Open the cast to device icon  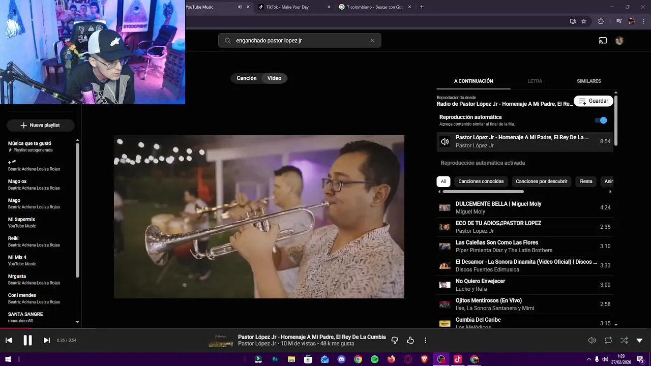click(x=603, y=41)
